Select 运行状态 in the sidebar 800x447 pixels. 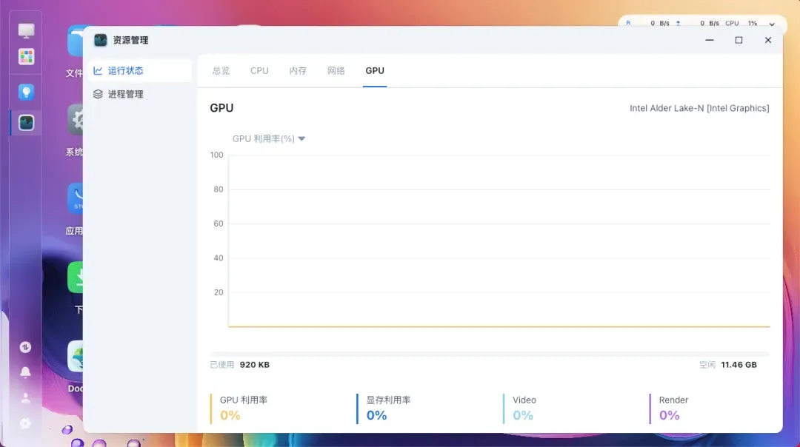[x=125, y=71]
